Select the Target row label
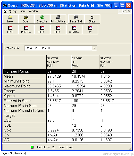134x156 pixels. (x=25, y=116)
